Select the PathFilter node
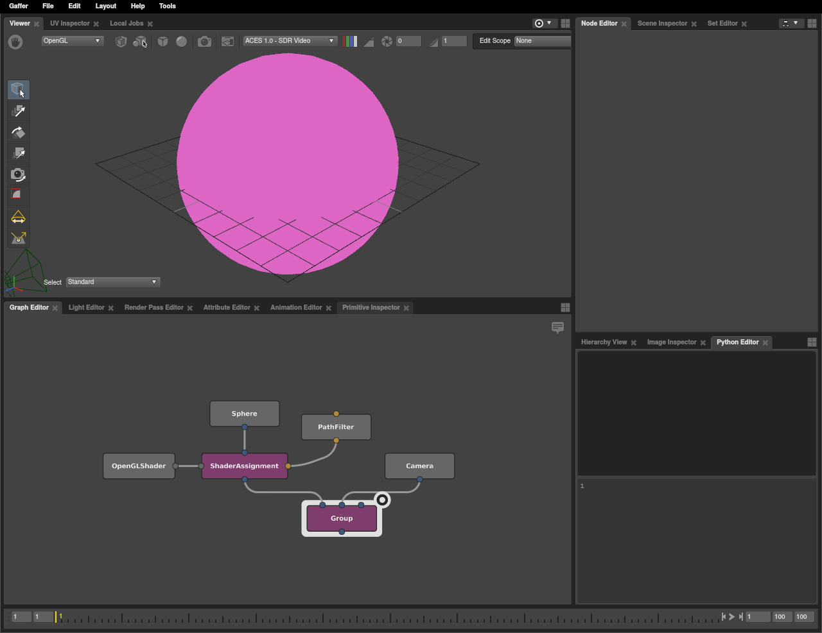822x633 pixels. (336, 427)
